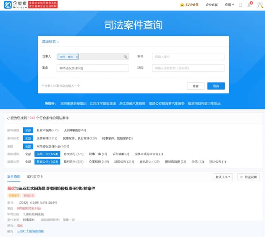Open the 推送设置 push settings button

248,177
